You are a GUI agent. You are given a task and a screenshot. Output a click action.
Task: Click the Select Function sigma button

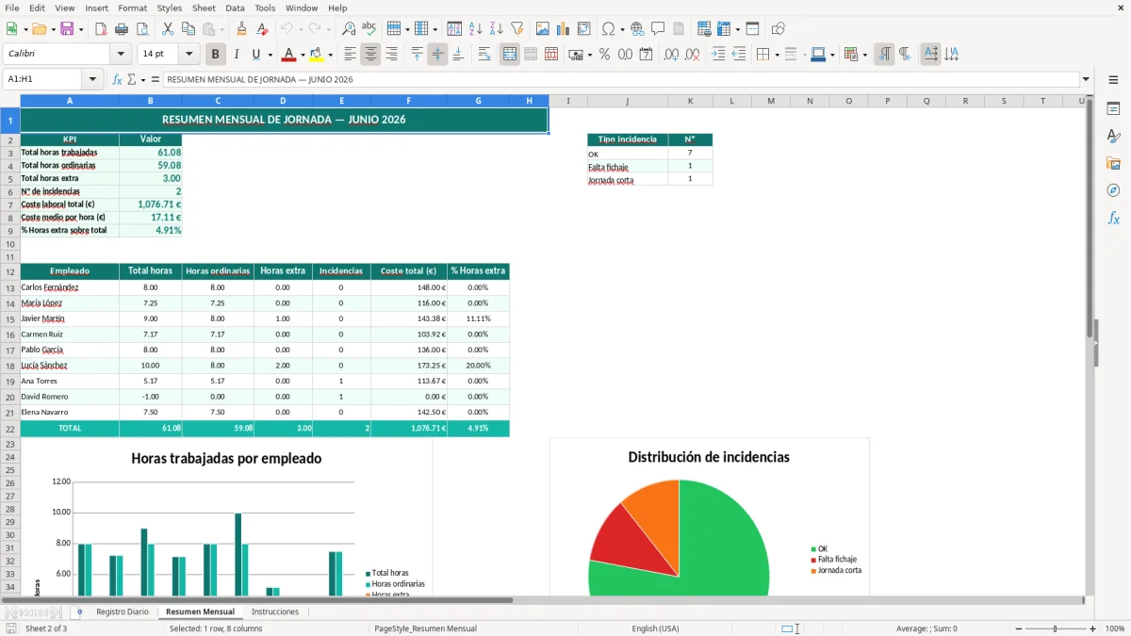pos(132,80)
